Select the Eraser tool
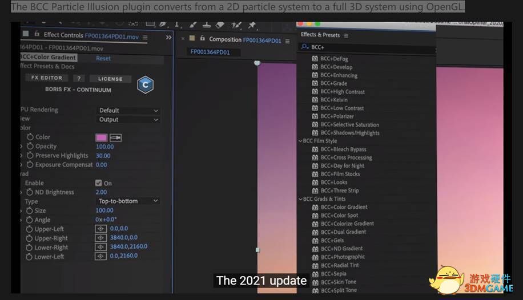523x300 pixels. tap(220, 25)
